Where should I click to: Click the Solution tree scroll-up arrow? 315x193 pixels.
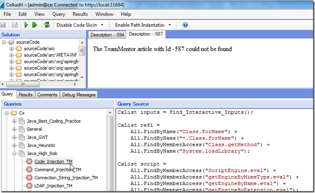[x=82, y=42]
